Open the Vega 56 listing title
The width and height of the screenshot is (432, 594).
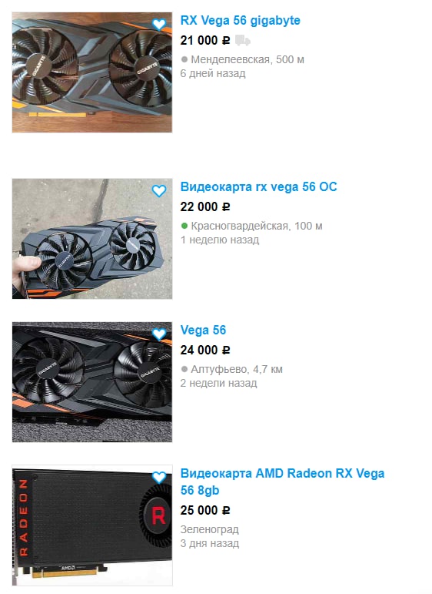coord(203,330)
